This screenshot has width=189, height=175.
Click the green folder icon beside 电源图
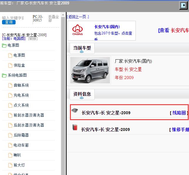coord(4,46)
